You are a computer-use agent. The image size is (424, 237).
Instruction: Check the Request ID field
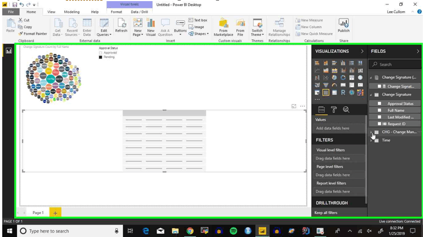(380, 124)
